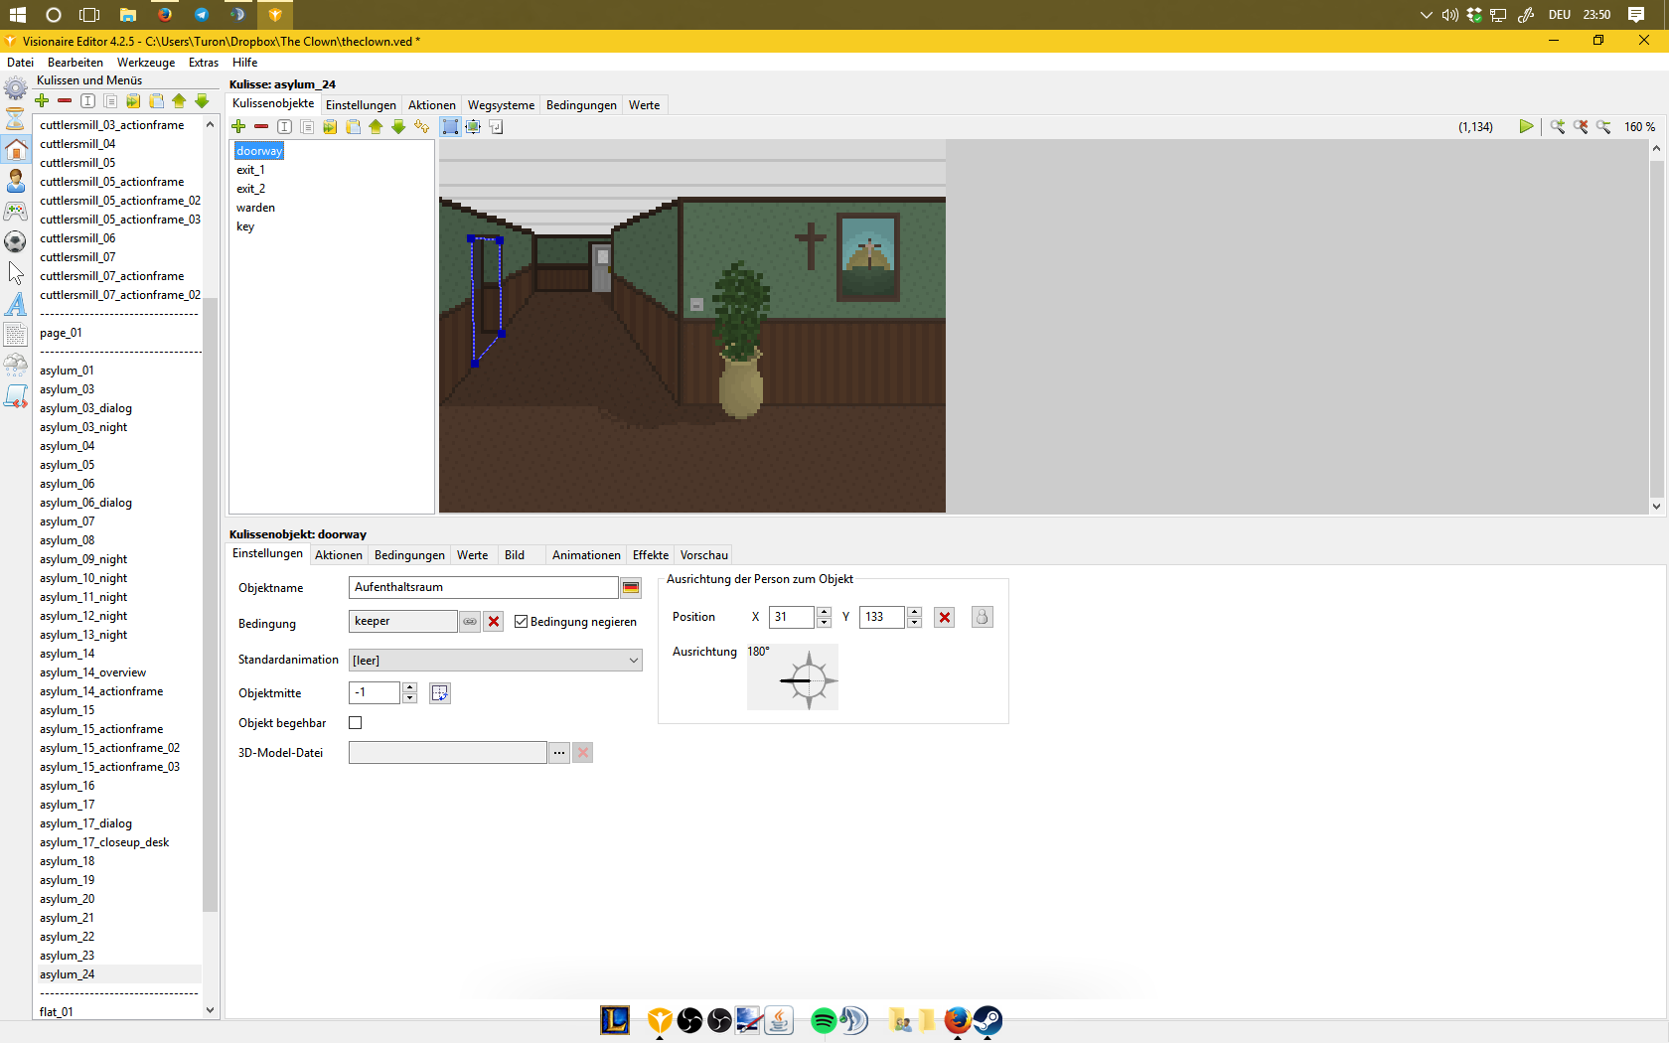Open the gamepad interfaces section in the sidebar

coord(15,212)
